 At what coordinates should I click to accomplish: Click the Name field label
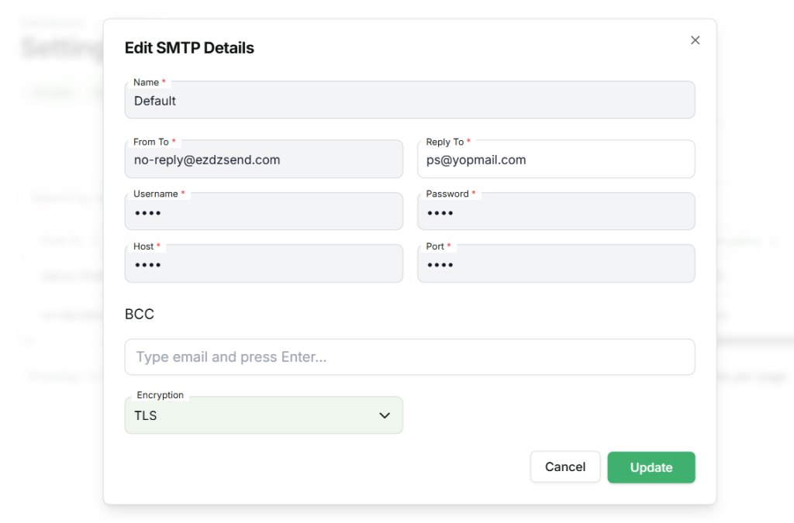(146, 82)
